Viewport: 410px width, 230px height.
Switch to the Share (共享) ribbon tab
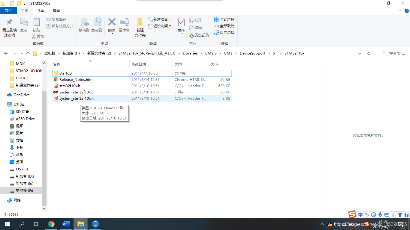click(41, 10)
